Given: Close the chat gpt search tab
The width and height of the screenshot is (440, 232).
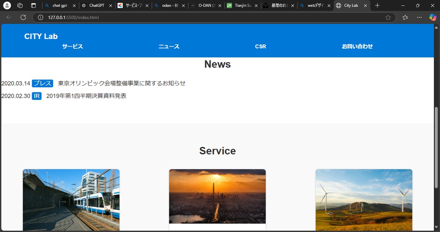Looking at the screenshot, I should coord(74,6).
